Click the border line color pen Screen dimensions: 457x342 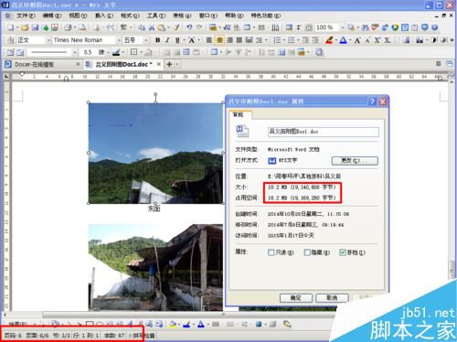coord(116,52)
